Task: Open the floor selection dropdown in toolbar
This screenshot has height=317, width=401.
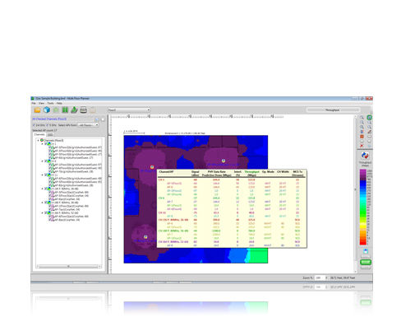Action: 129,110
